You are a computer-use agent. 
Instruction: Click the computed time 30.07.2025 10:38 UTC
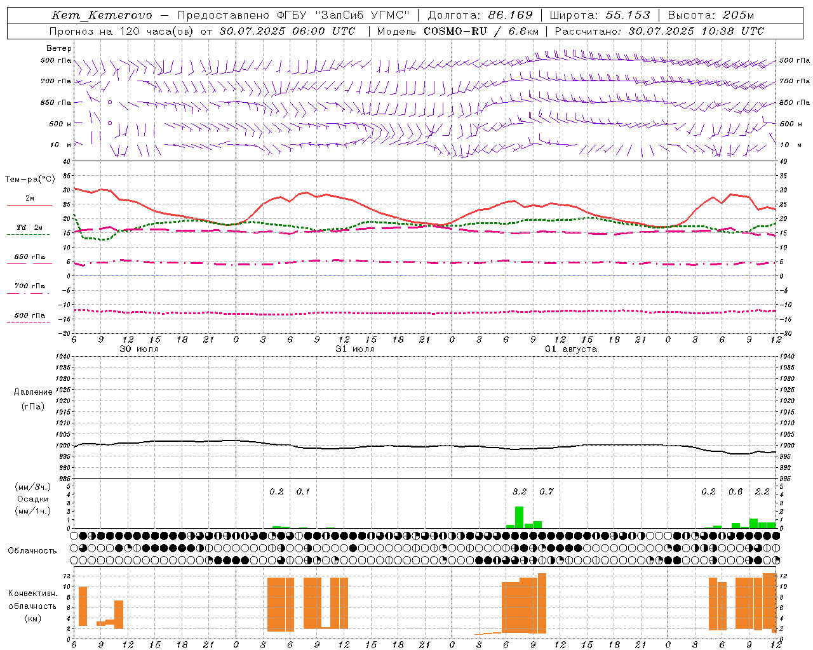pos(696,31)
